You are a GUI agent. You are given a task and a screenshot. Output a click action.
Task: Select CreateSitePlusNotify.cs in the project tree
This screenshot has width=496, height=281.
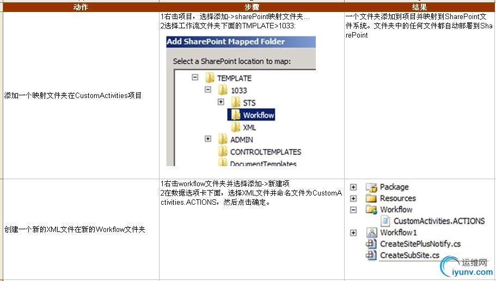[x=420, y=243]
